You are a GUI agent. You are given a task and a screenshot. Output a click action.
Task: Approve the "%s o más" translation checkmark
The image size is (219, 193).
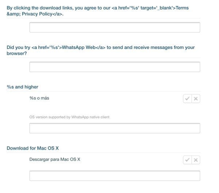tap(187, 99)
